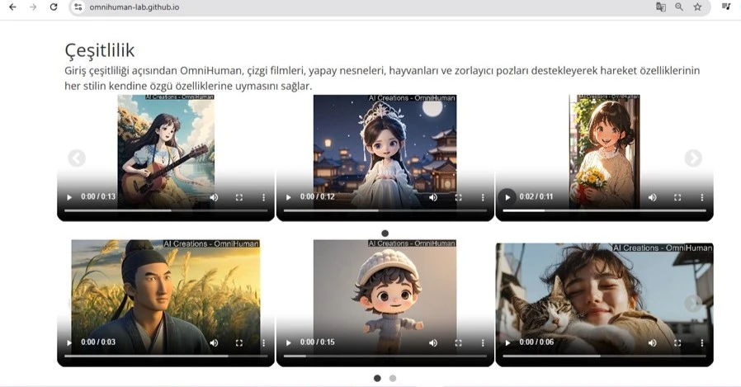The height and width of the screenshot is (387, 741).
Task: Play the wheat field man video
Action: [69, 342]
